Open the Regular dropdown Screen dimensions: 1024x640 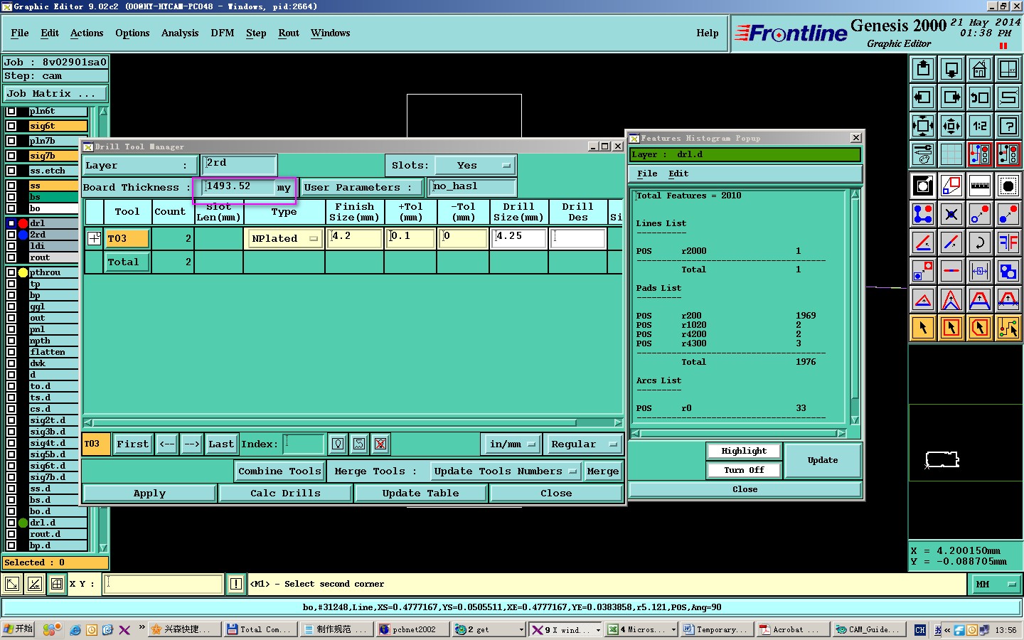coord(583,444)
